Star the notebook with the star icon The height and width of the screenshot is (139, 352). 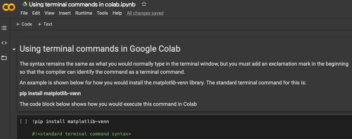[x=144, y=4]
